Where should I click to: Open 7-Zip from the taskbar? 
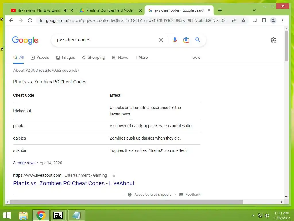[58, 215]
